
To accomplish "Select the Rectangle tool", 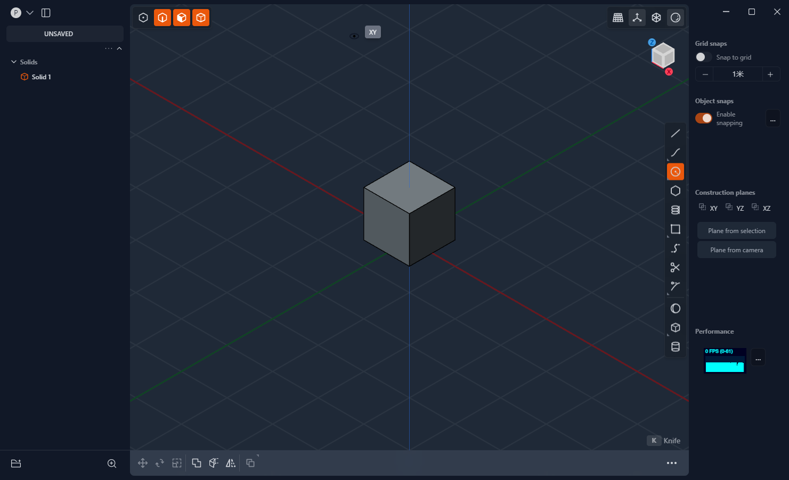I will pyautogui.click(x=676, y=229).
